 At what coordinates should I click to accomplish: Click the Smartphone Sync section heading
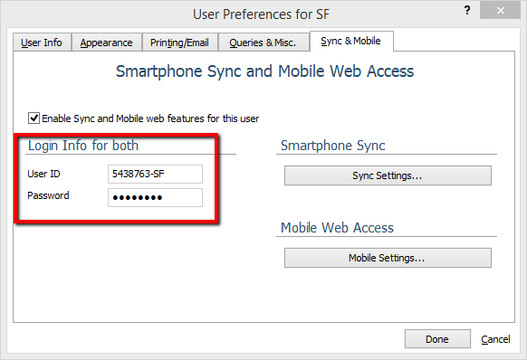pyautogui.click(x=332, y=146)
